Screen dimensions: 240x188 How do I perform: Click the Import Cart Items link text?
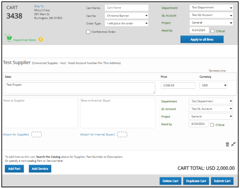click(x=24, y=40)
